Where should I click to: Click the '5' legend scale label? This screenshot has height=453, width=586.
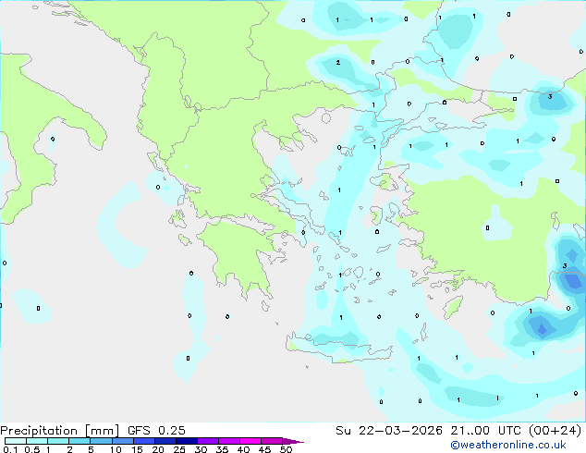pos(91,449)
